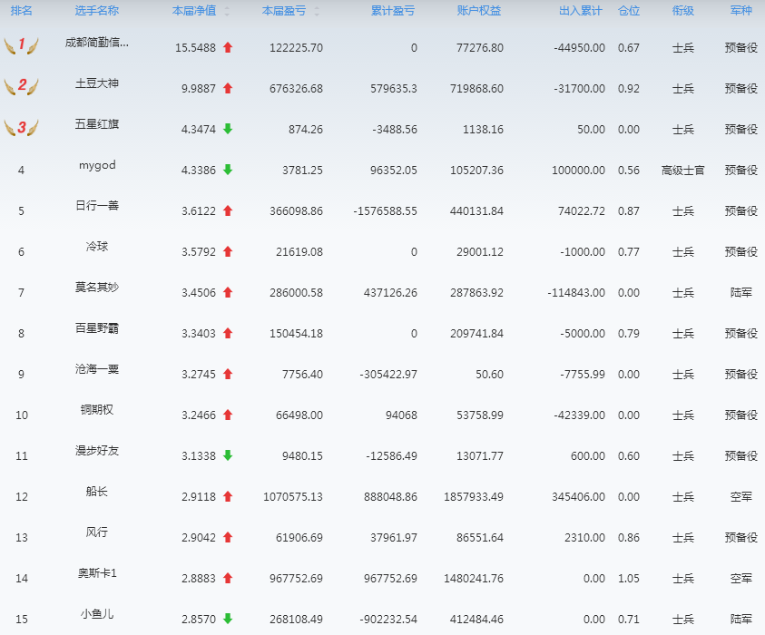Viewport: 765px width, 635px height.
Task: Click the 出入累计 column header
Action: (x=581, y=11)
